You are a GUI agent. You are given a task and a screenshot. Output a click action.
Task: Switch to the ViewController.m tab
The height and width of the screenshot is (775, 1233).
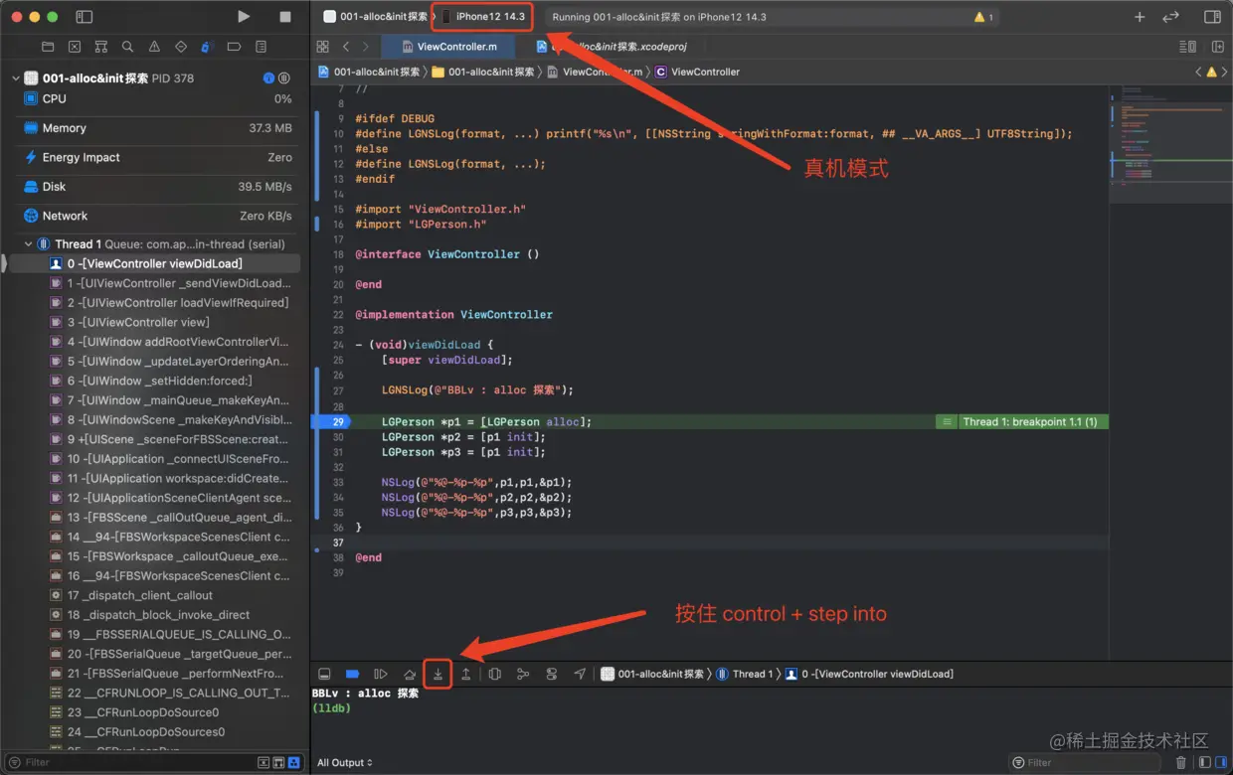coord(447,47)
